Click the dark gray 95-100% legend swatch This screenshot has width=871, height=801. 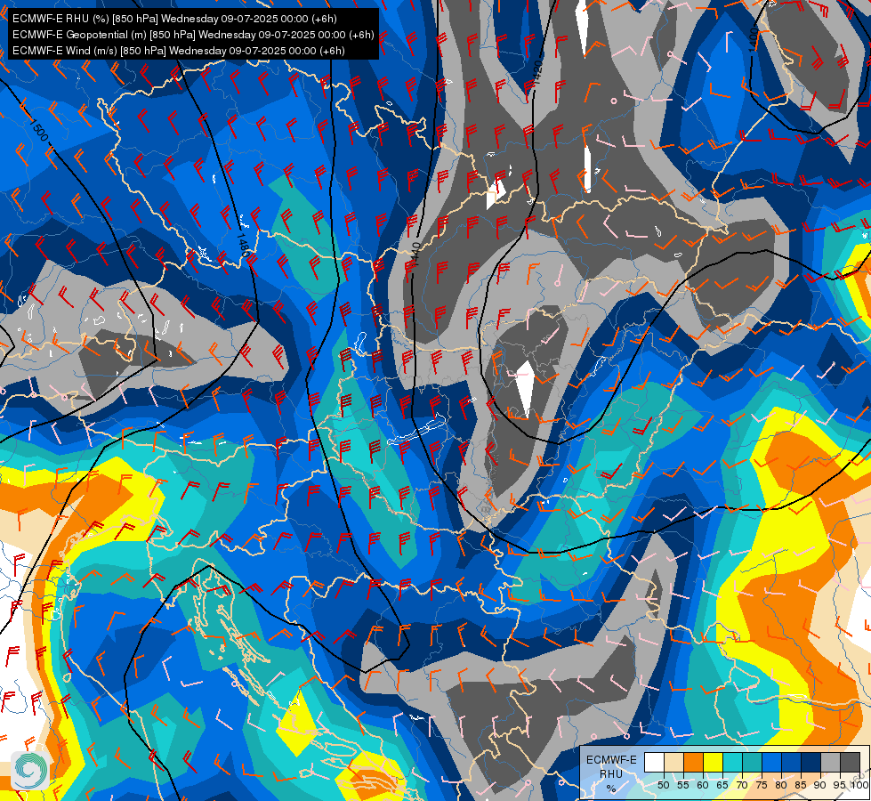[x=851, y=762]
